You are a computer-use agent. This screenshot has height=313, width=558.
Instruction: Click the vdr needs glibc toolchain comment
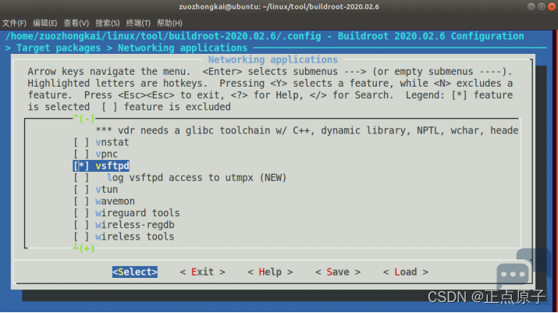click(307, 130)
